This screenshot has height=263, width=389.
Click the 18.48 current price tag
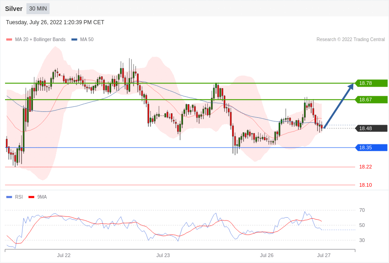(x=372, y=128)
